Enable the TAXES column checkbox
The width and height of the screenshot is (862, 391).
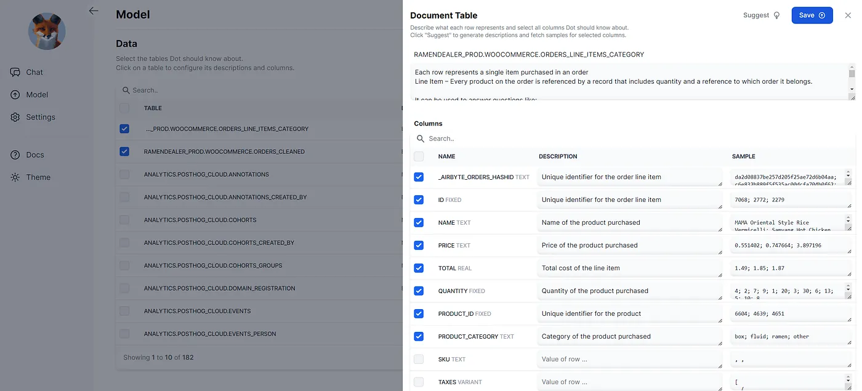[x=419, y=382]
